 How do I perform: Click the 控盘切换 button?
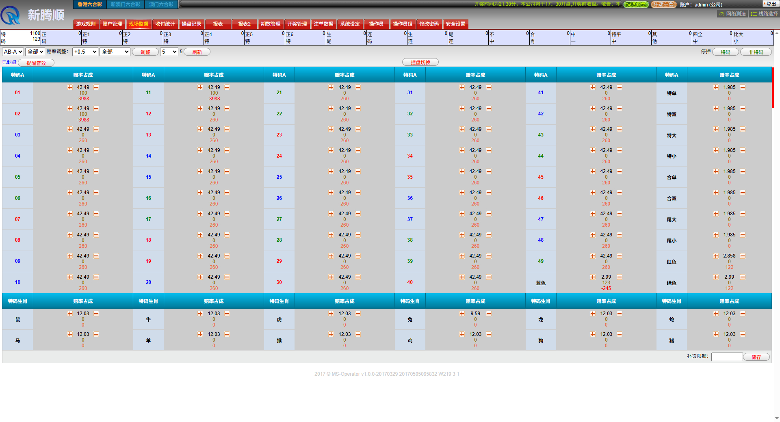click(x=420, y=62)
